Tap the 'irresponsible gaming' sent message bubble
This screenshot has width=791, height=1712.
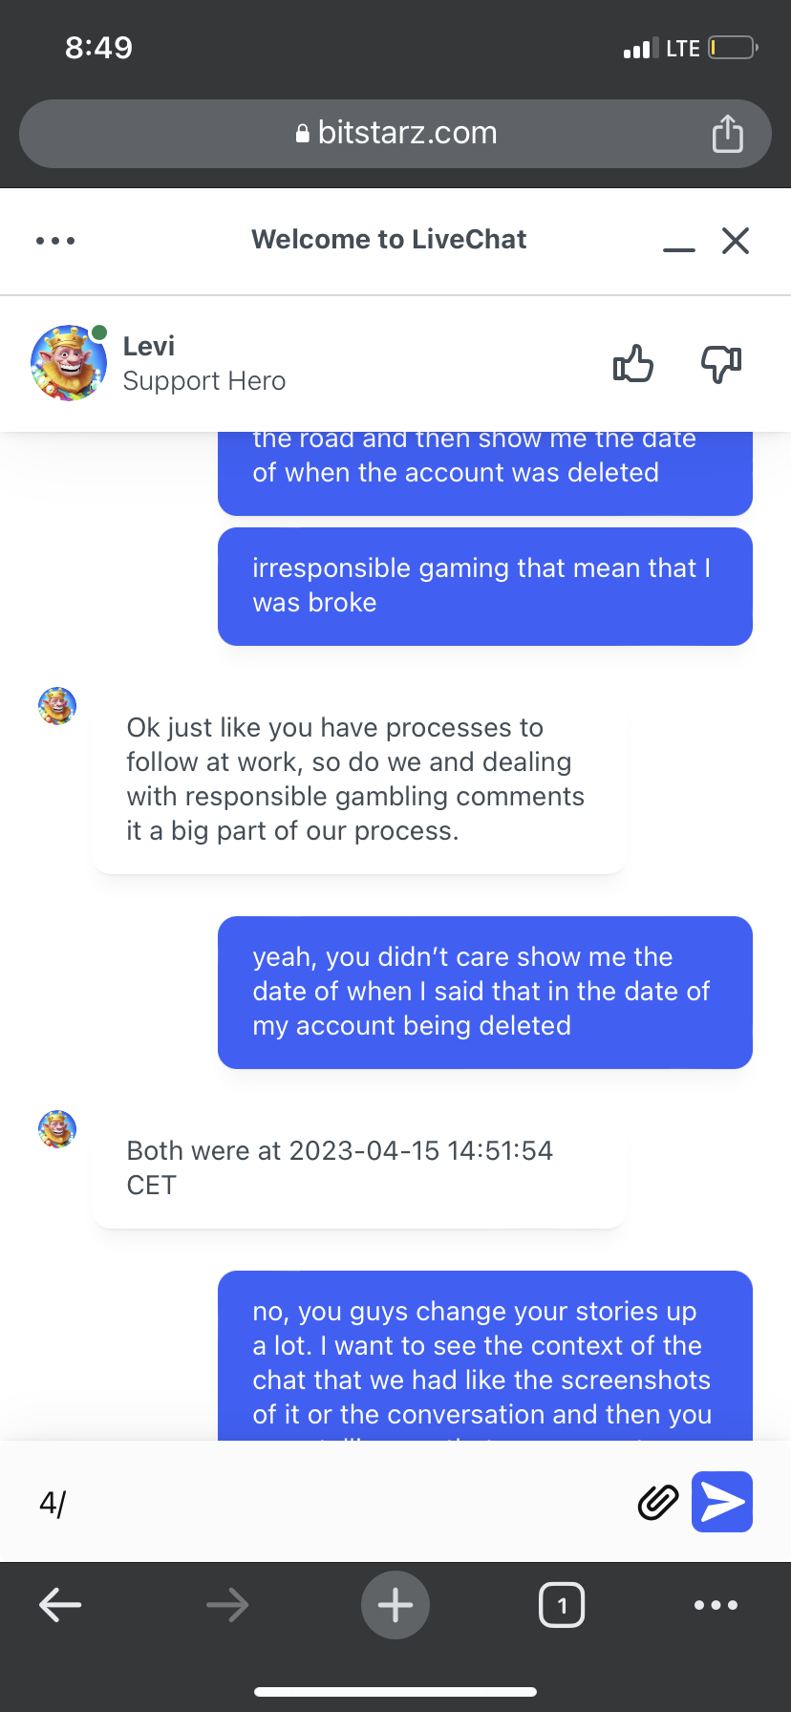484,586
